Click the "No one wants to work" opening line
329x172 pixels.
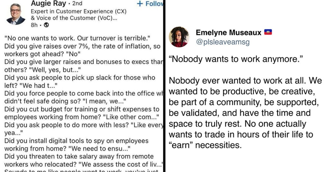pyautogui.click(x=77, y=38)
